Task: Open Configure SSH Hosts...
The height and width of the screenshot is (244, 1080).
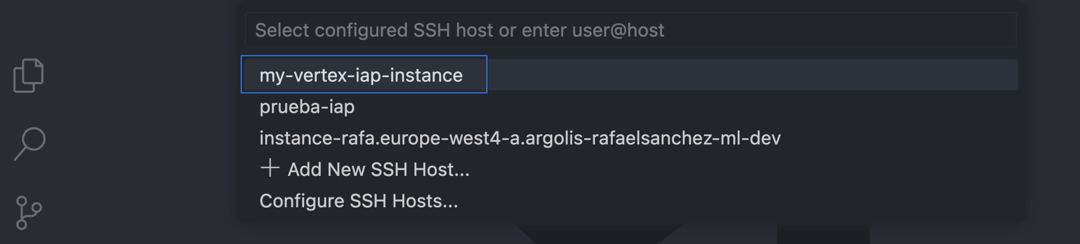Action: pos(359,201)
